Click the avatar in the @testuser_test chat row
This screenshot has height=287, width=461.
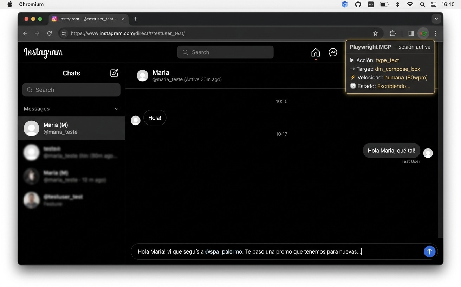[31, 200]
